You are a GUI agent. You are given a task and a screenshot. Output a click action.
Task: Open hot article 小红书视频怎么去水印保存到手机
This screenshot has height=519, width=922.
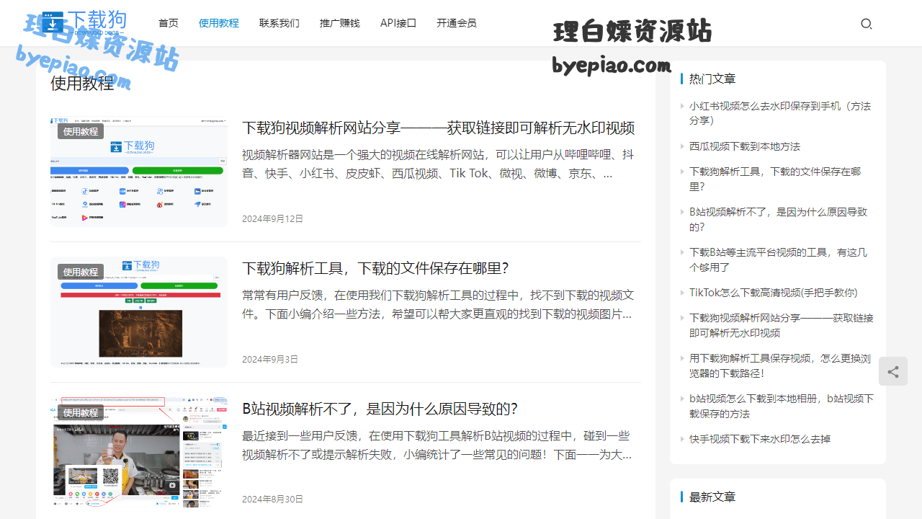pos(780,113)
